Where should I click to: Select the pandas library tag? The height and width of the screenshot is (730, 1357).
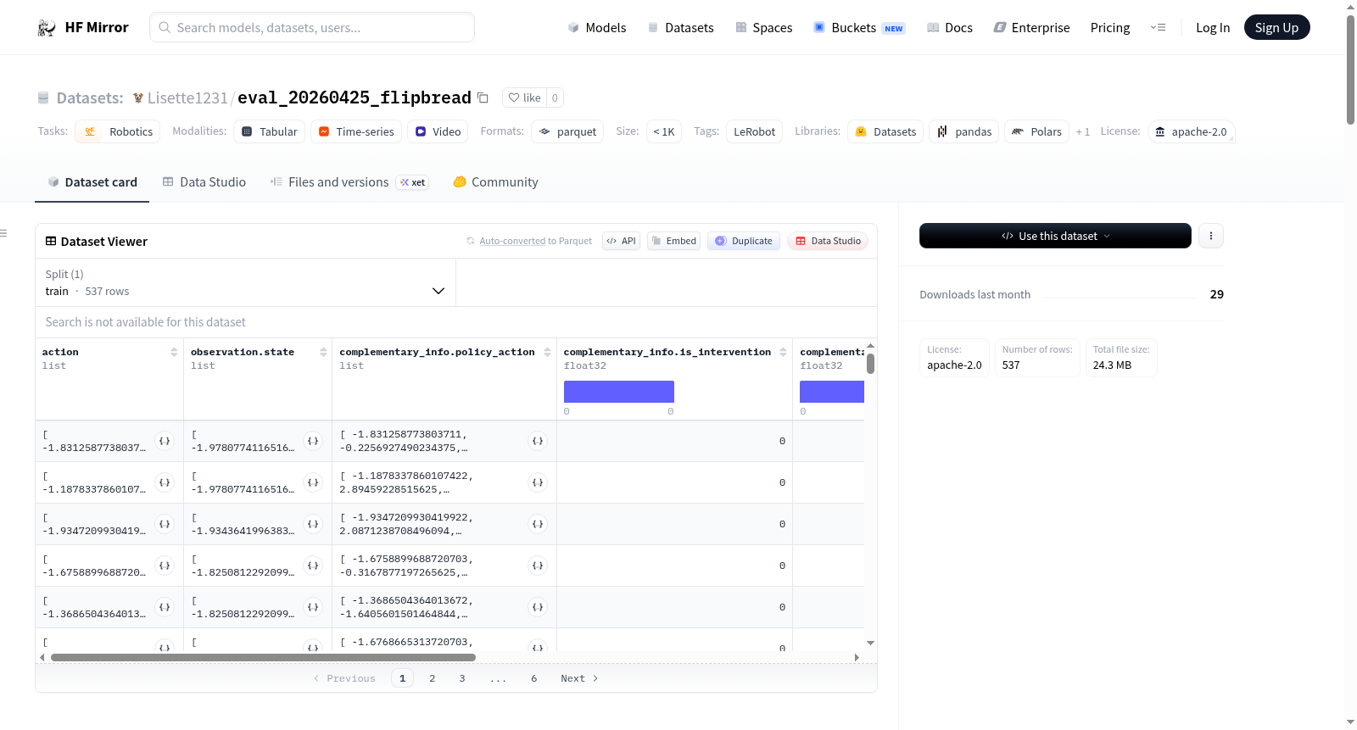point(964,131)
